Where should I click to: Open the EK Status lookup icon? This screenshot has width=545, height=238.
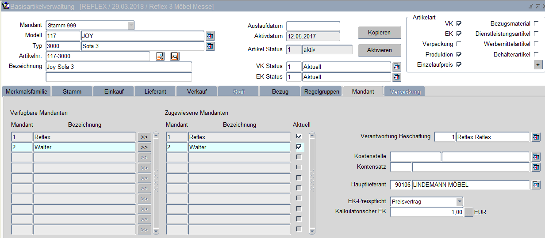pyautogui.click(x=397, y=77)
